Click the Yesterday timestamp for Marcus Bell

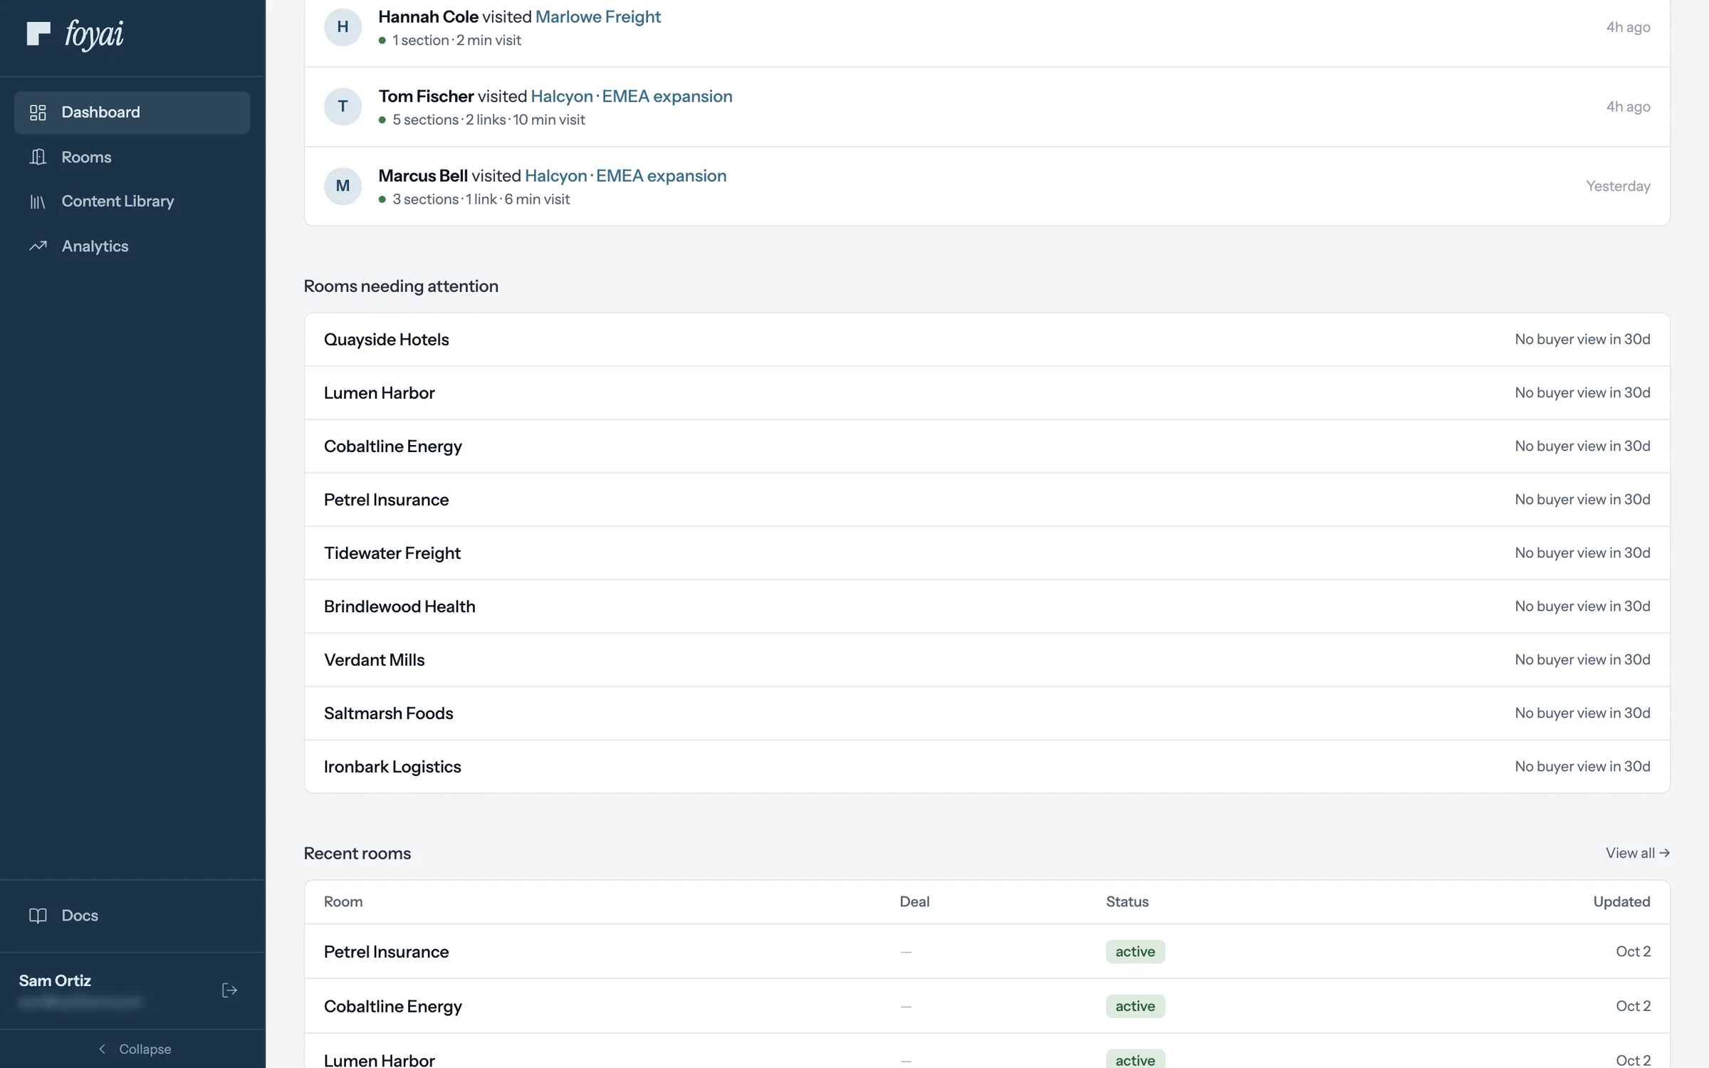click(1618, 187)
